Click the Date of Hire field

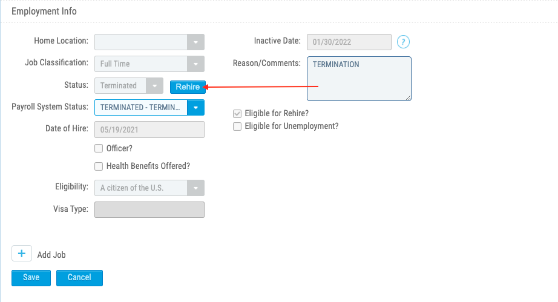coord(149,130)
